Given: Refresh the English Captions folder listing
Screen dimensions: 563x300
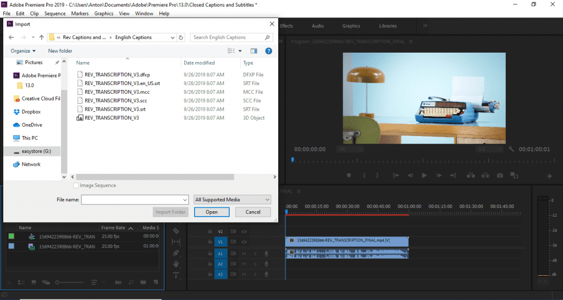Looking at the screenshot, I should click(181, 37).
